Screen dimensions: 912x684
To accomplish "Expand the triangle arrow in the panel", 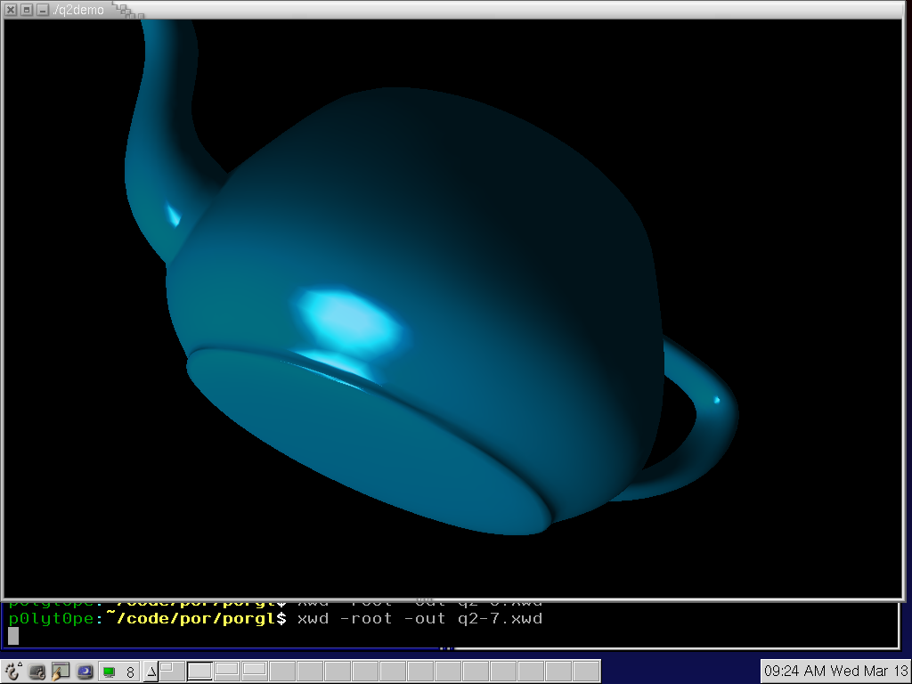I will click(151, 672).
